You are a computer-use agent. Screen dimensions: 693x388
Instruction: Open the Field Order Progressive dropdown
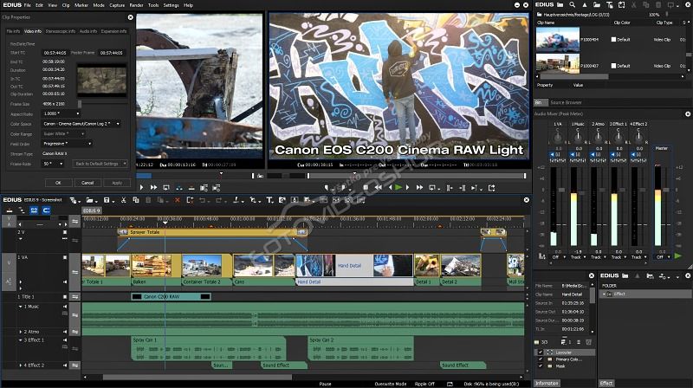(68, 144)
